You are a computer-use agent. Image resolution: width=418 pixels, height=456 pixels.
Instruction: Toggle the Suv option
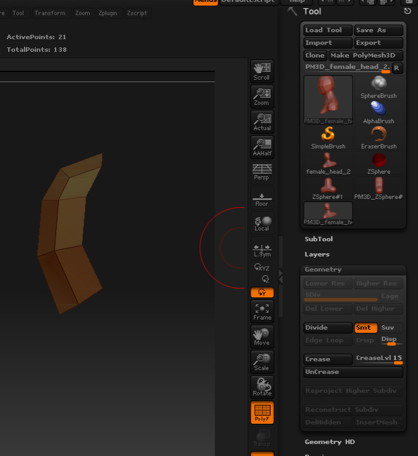pos(391,328)
